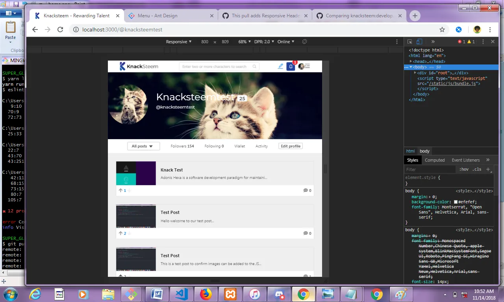Select the Event Listeners tab
Image resolution: width=504 pixels, height=302 pixels.
point(466,160)
